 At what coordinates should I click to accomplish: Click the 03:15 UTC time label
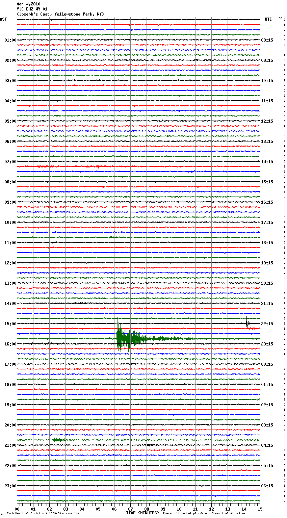[x=267, y=425]
